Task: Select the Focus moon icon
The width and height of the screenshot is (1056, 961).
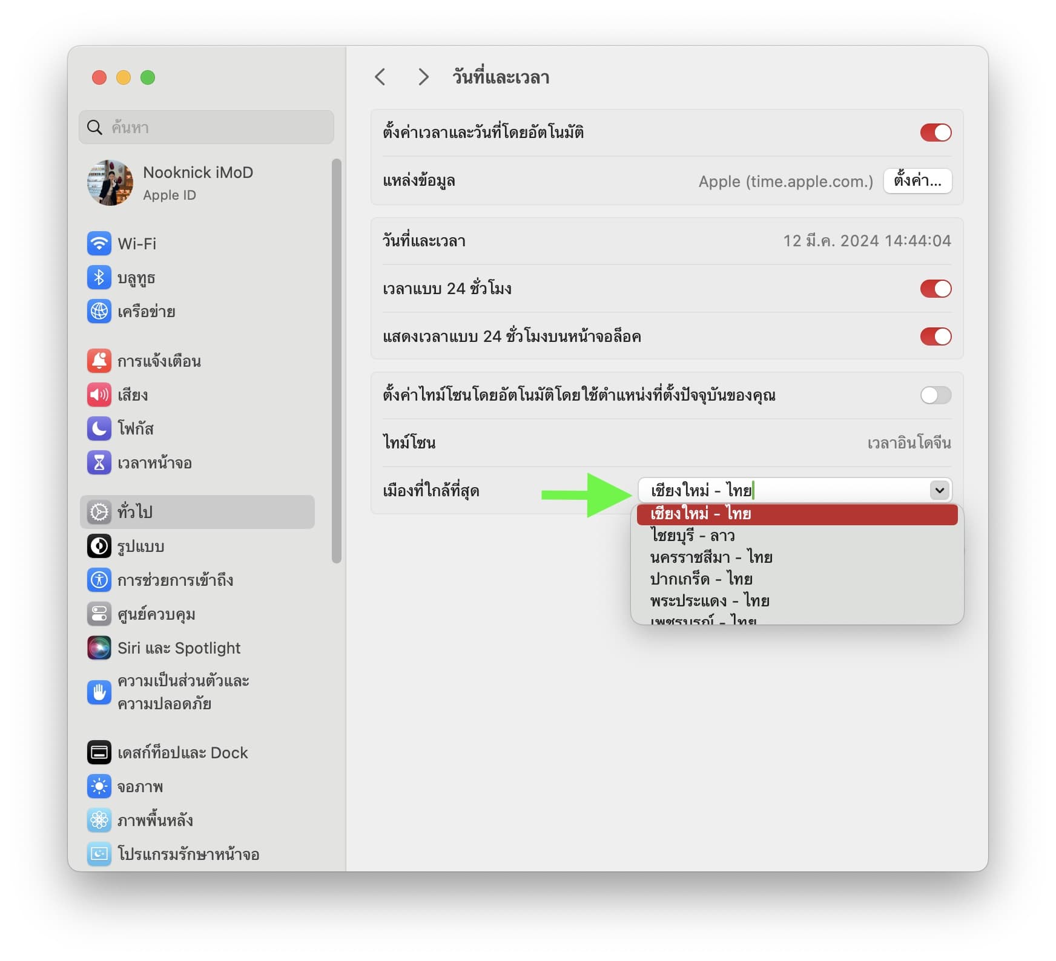Action: pyautogui.click(x=99, y=428)
